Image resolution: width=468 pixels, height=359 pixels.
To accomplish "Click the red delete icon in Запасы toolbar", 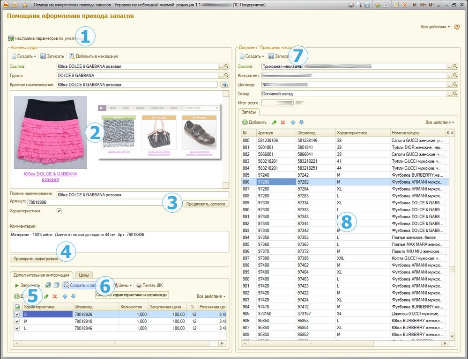I will (282, 122).
